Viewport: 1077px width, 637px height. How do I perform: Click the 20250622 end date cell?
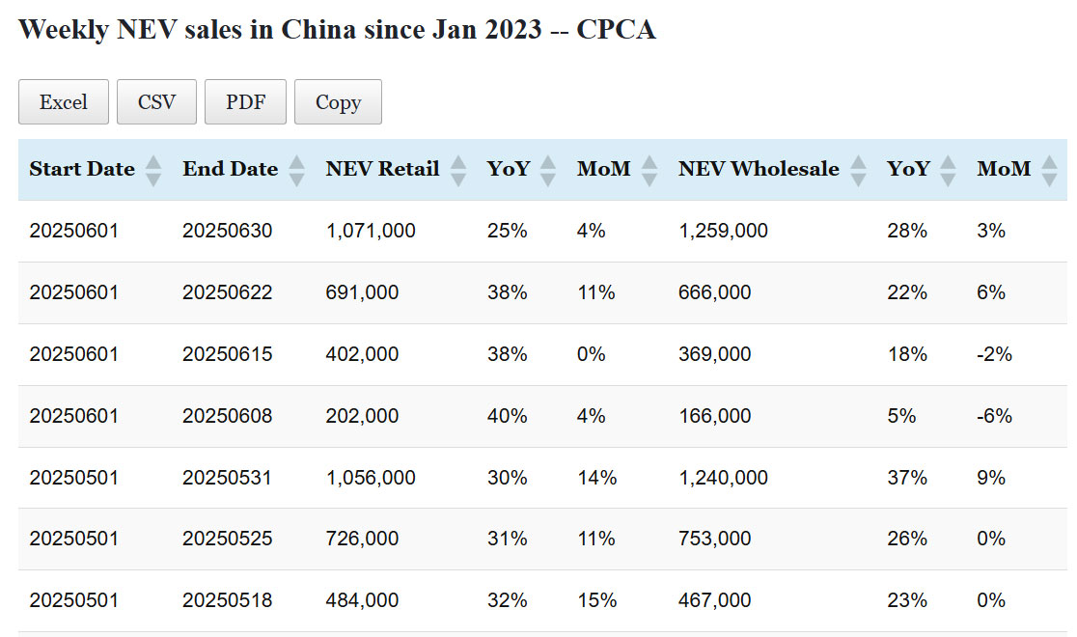(x=228, y=292)
